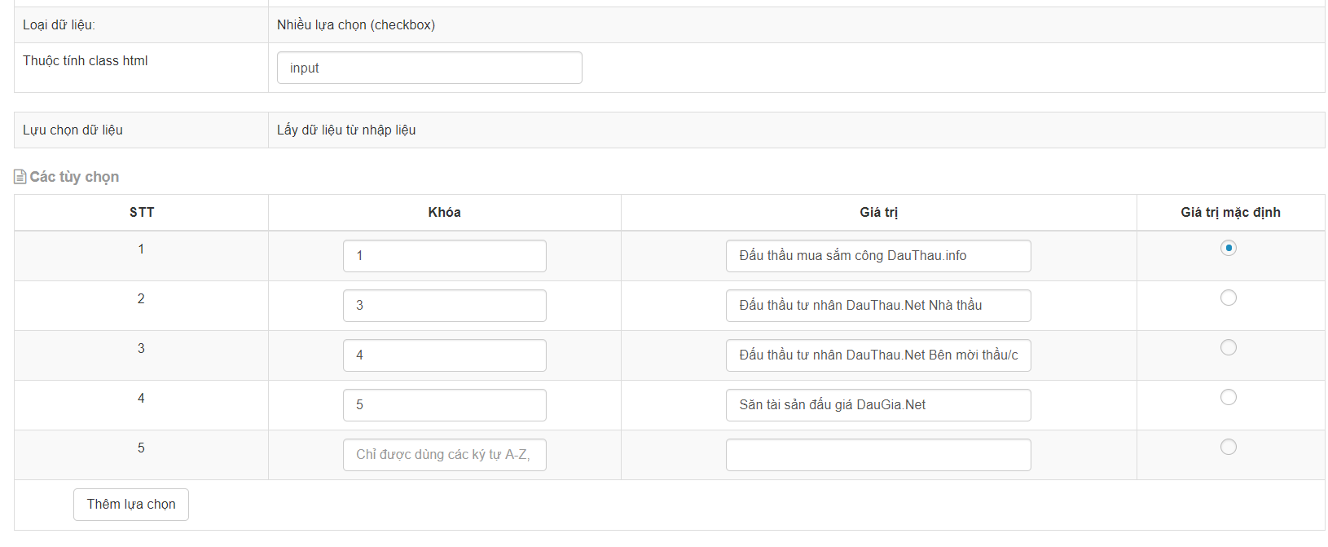Focus the "Bên mời thầu" value field
The width and height of the screenshot is (1328, 547).
point(878,355)
